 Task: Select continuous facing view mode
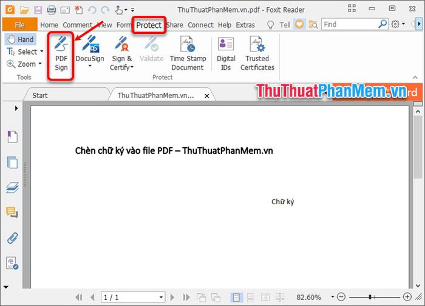(280, 298)
